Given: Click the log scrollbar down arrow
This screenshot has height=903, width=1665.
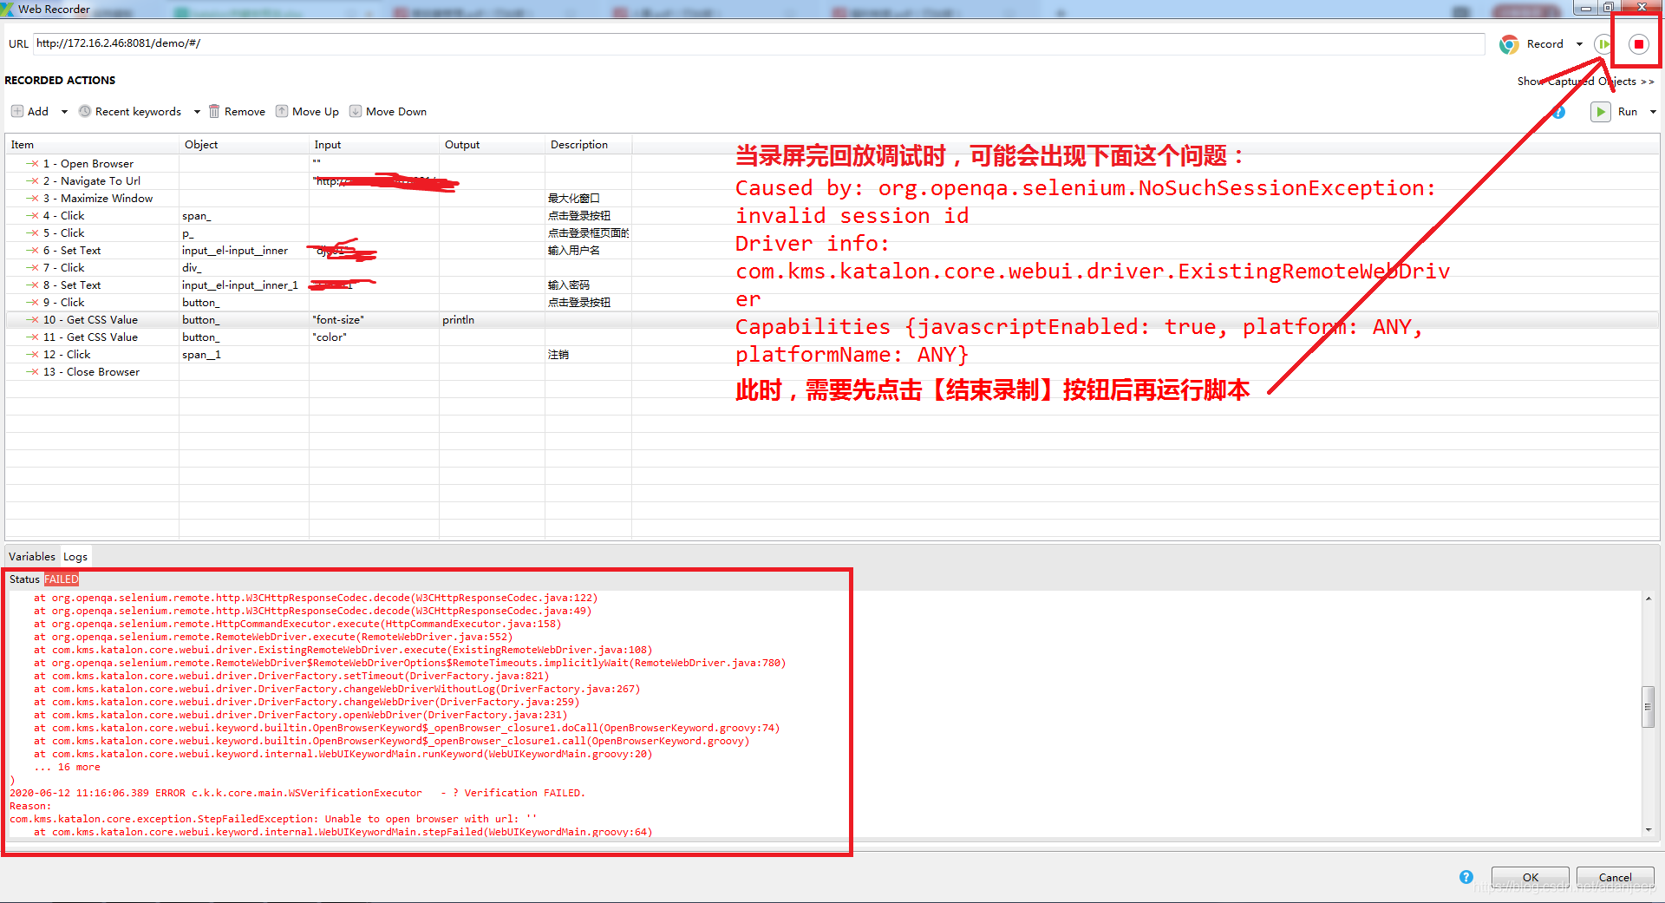Looking at the screenshot, I should coord(1649,830).
